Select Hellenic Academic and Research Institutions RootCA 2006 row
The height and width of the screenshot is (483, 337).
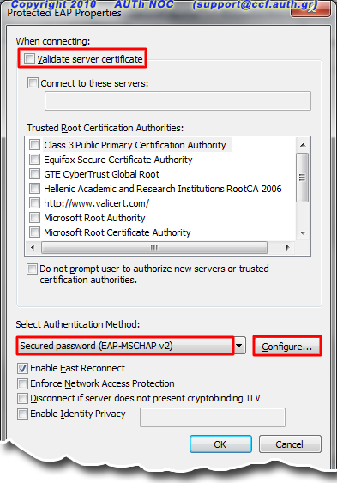(x=163, y=189)
